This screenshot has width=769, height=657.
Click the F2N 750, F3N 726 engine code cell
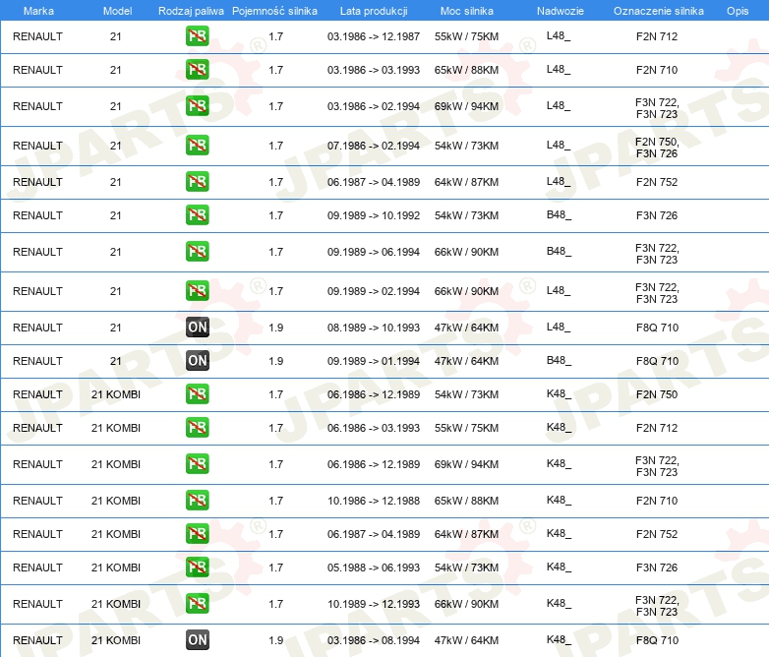pyautogui.click(x=657, y=148)
